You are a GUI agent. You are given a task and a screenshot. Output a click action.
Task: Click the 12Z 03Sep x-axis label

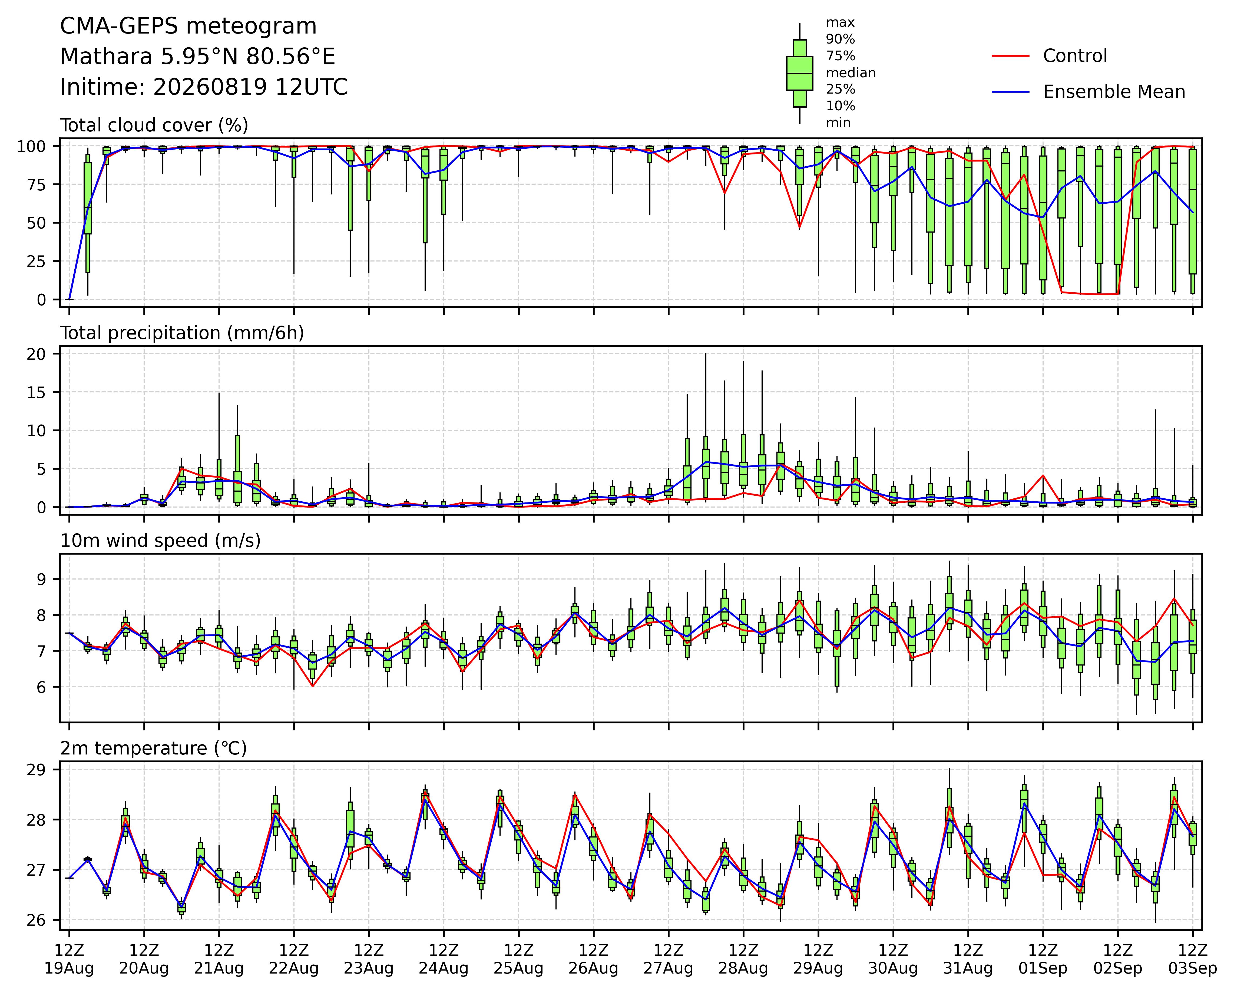pos(1193,959)
